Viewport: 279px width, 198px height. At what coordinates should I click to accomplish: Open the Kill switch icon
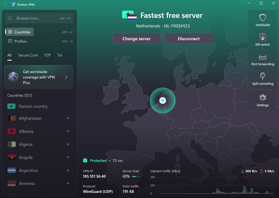(263, 37)
